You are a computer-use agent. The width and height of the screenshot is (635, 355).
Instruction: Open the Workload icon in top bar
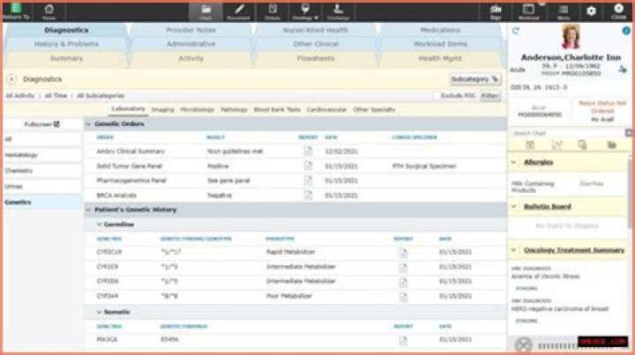tap(528, 11)
